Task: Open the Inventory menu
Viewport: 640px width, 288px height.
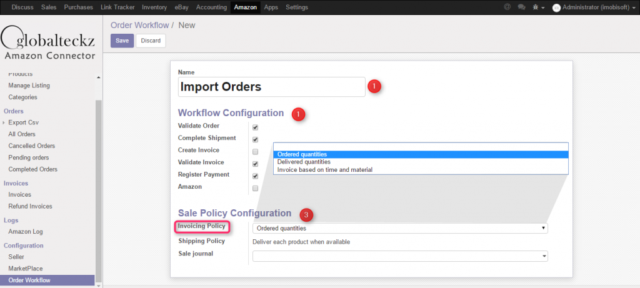Action: click(154, 7)
